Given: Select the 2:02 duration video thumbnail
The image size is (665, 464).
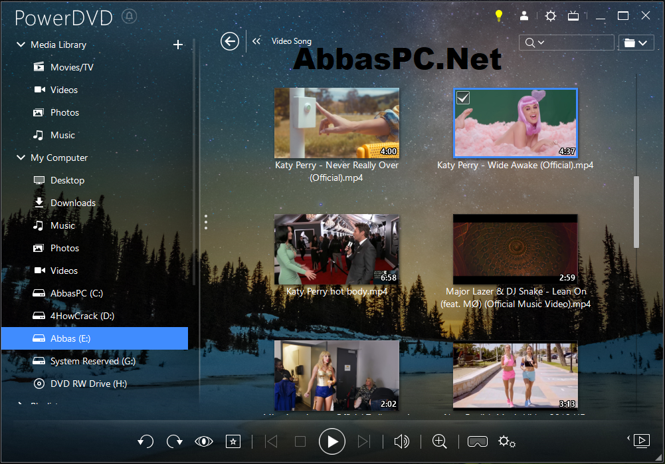Looking at the screenshot, I should [x=337, y=376].
